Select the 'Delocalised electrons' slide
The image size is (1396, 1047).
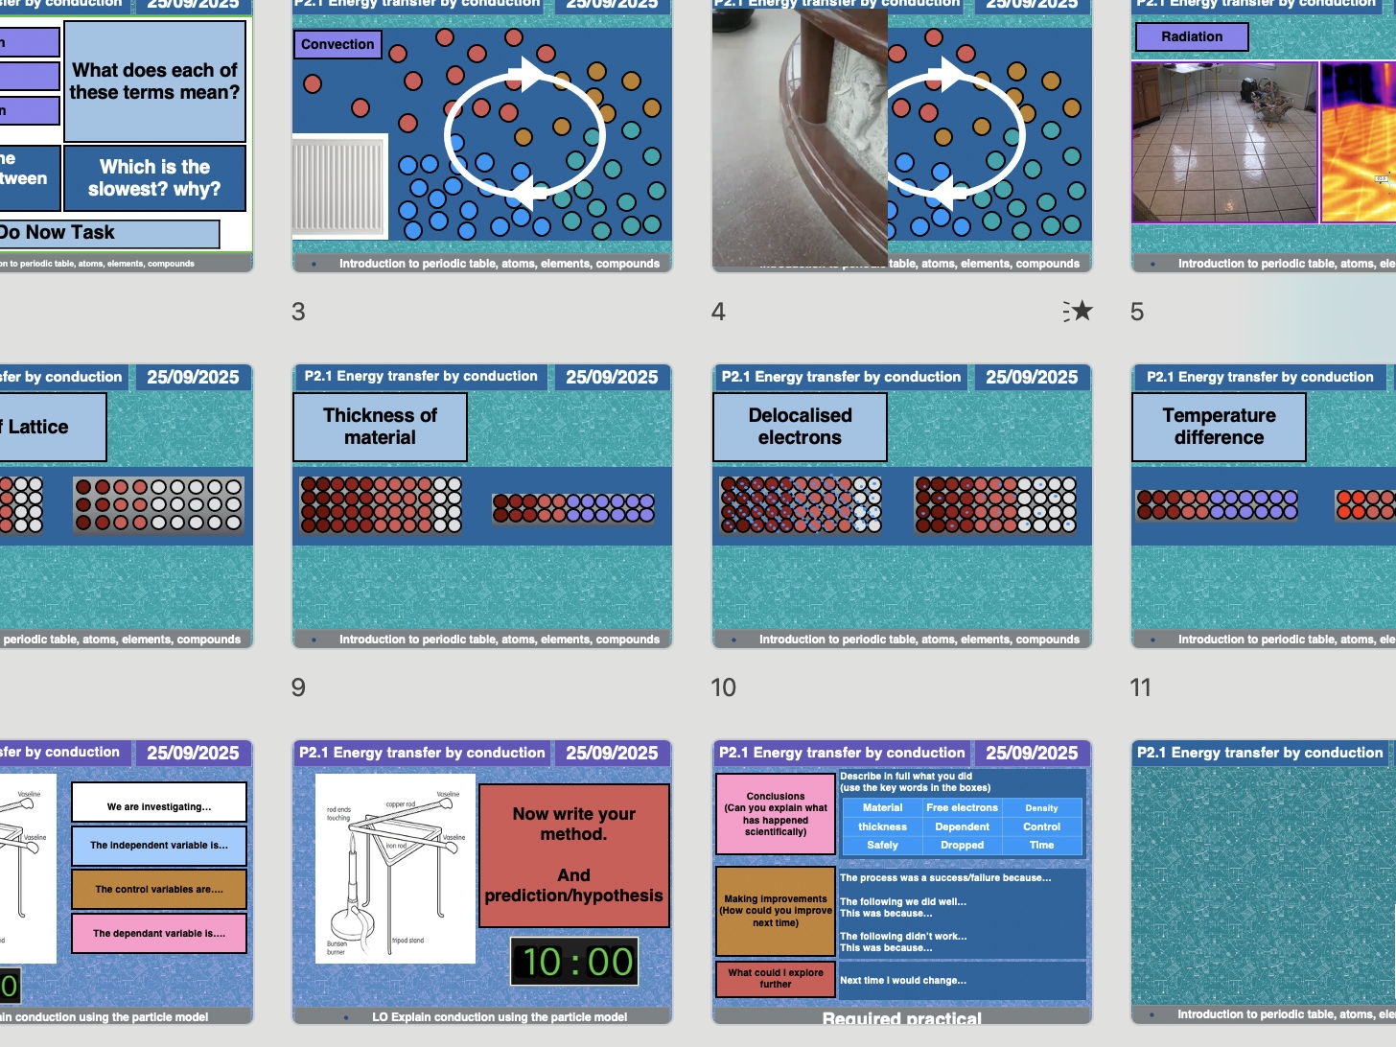[x=901, y=505]
